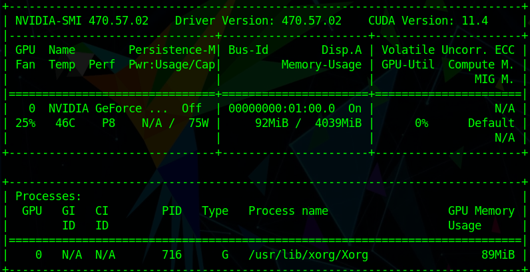This screenshot has height=272, width=530.
Task: Click the bus ID 00000000:01:00.0
Action: [282, 108]
